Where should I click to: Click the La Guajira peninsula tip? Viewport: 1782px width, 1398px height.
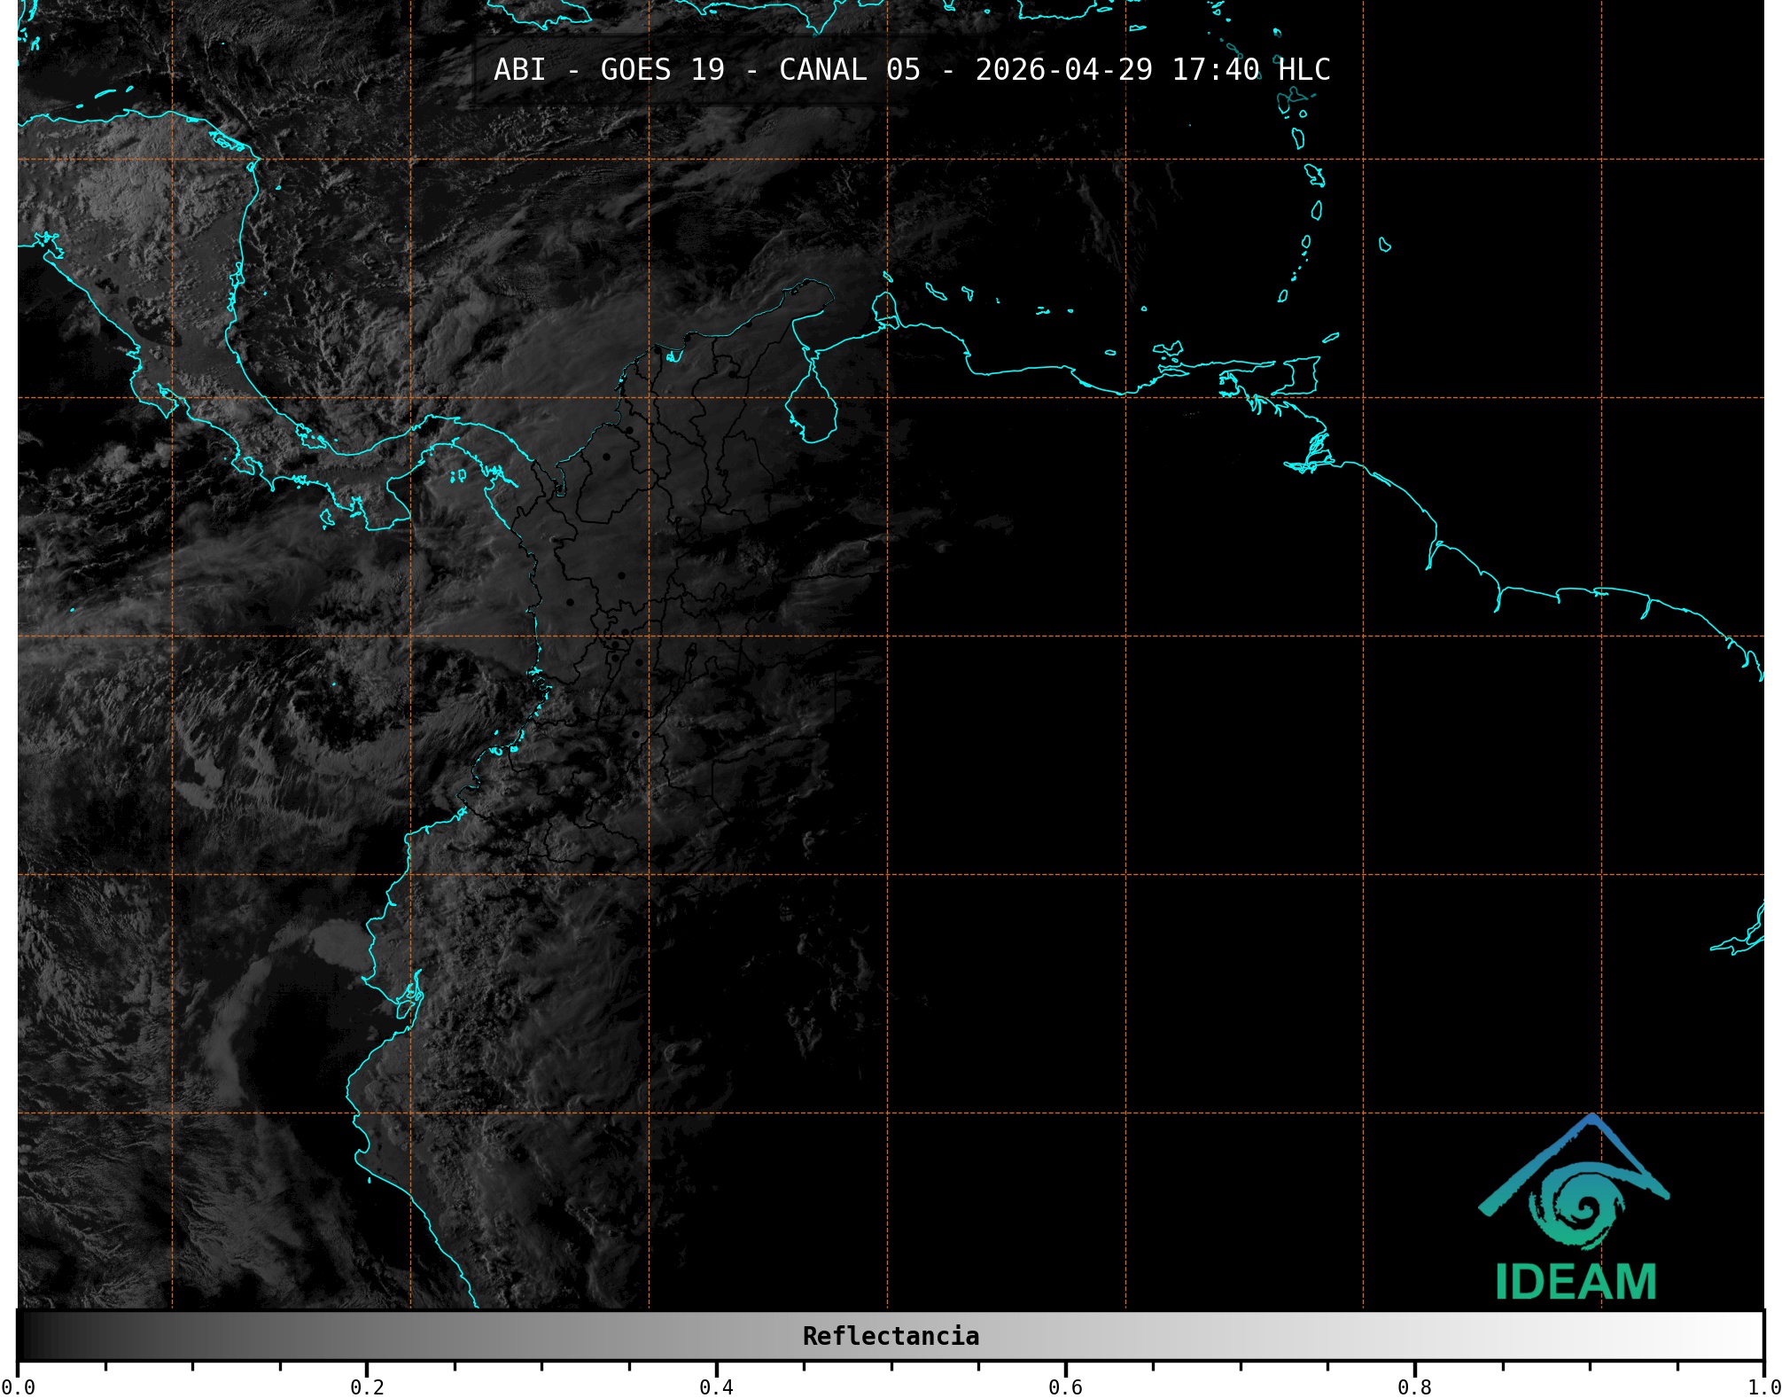(x=811, y=285)
